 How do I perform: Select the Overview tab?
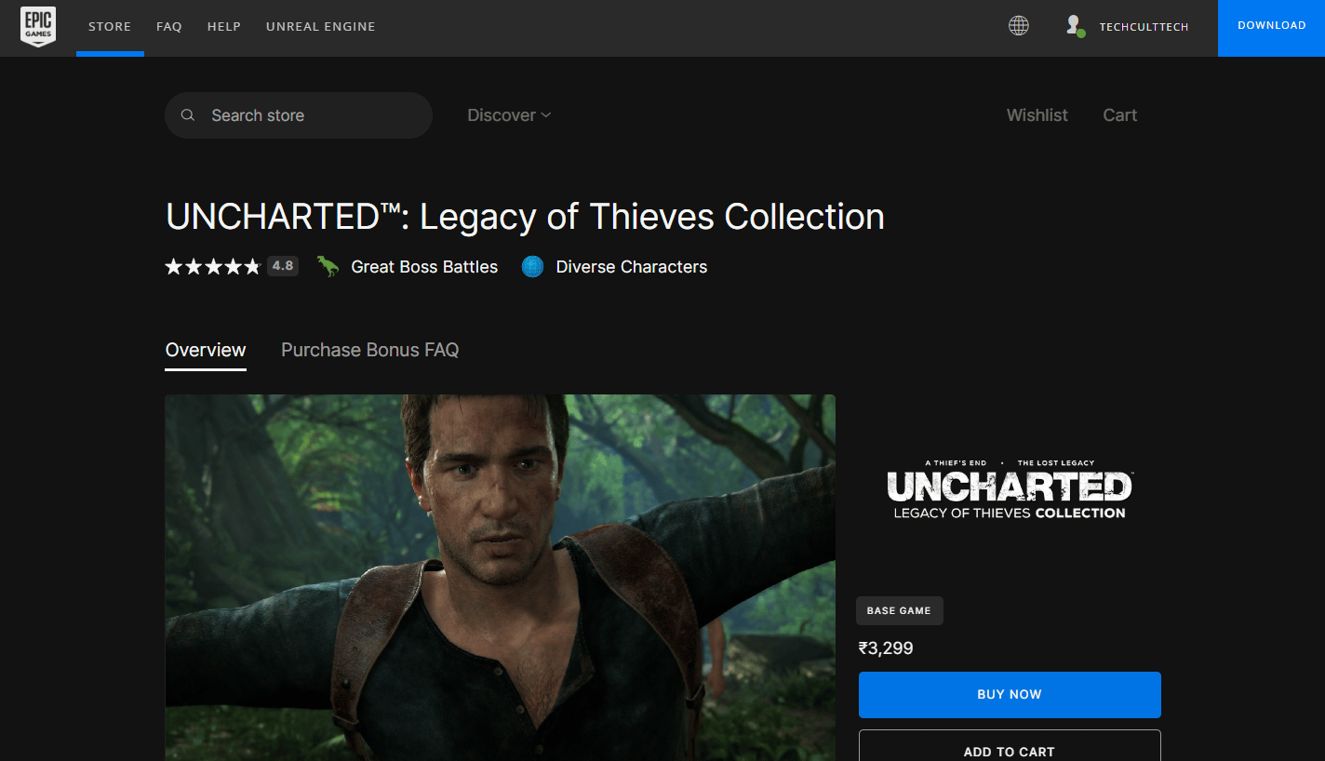(x=206, y=350)
